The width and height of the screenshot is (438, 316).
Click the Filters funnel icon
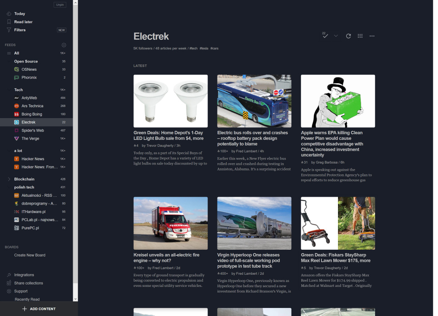pyautogui.click(x=9, y=30)
